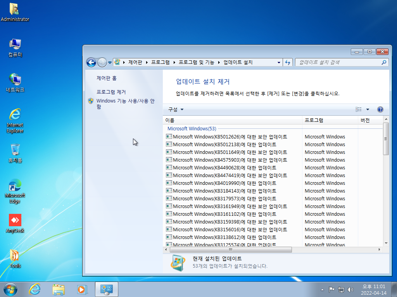Click the magnifier search icon

(x=384, y=62)
